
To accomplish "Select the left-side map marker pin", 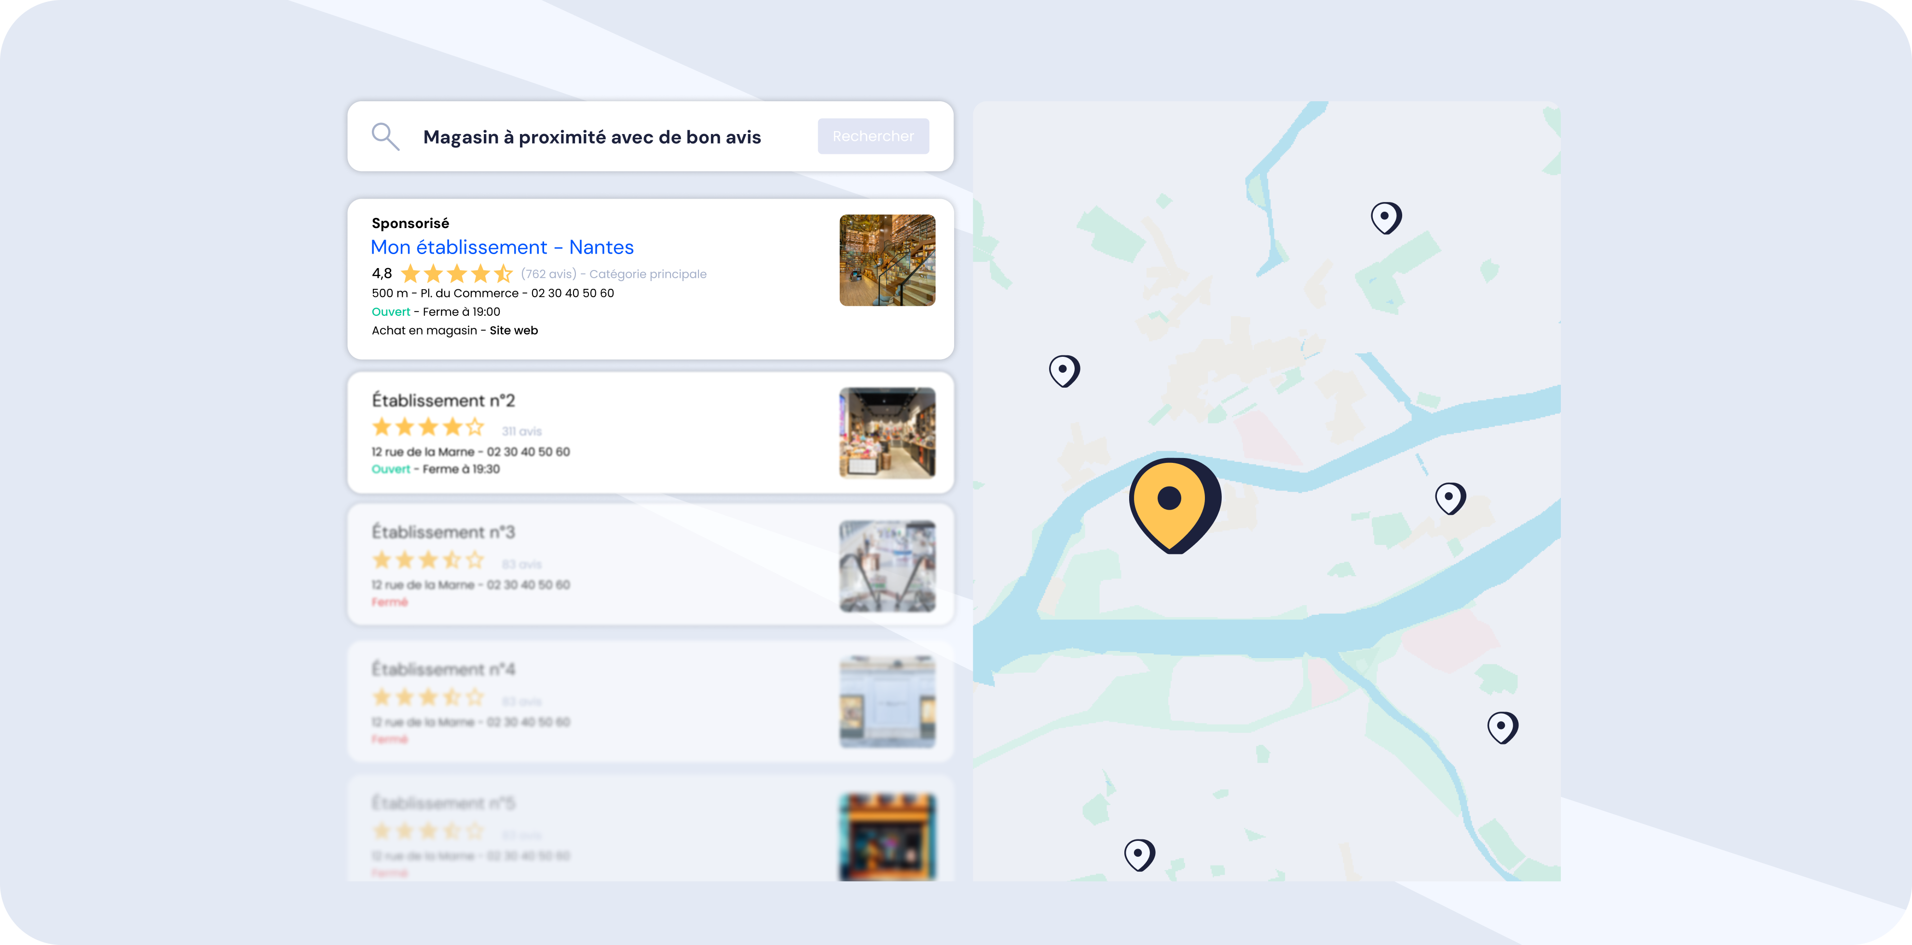I will coord(1064,370).
